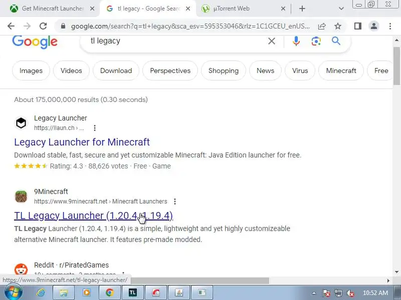Select the Shopping filter chip

click(223, 70)
